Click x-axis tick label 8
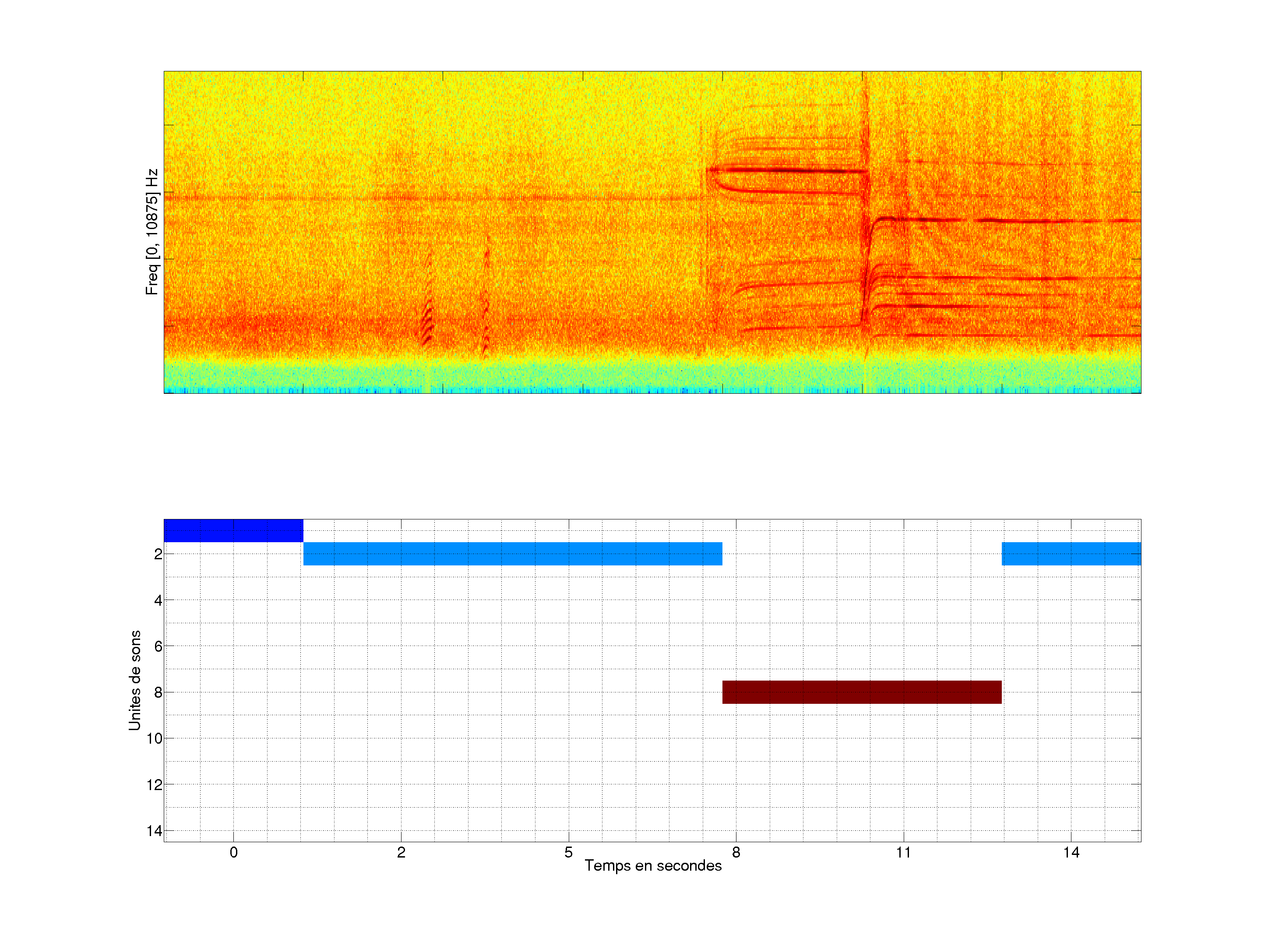The height and width of the screenshot is (946, 1261). pyautogui.click(x=736, y=852)
